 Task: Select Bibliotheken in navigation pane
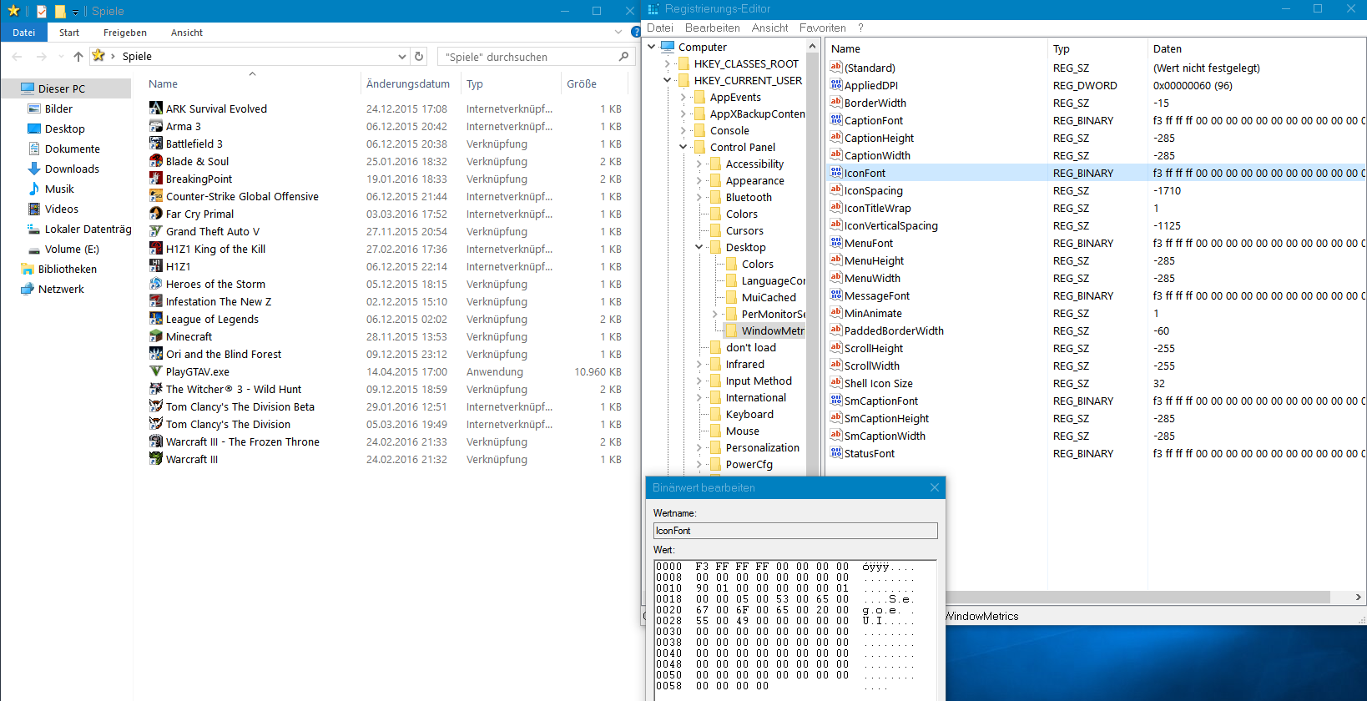[67, 269]
